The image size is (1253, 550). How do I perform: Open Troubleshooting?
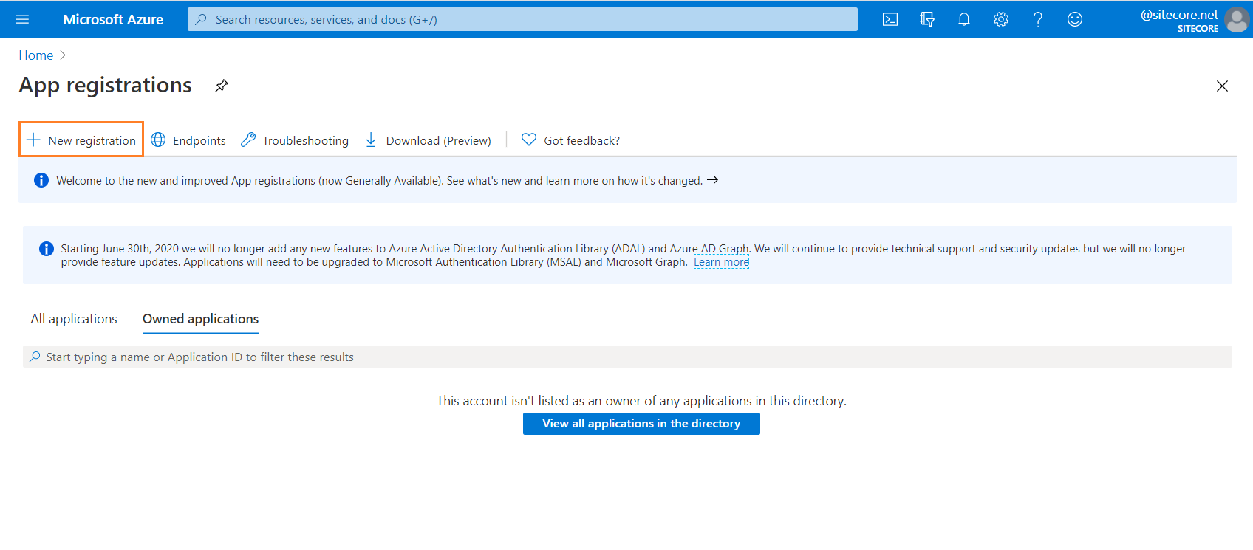(295, 140)
